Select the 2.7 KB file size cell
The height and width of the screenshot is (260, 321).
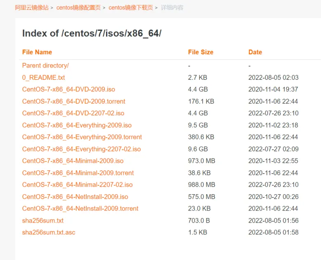[x=198, y=77]
